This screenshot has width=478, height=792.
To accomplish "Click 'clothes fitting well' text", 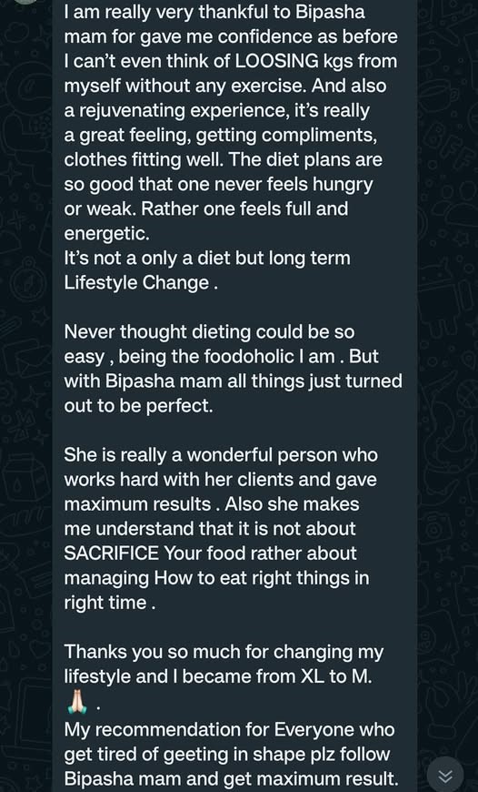I will pyautogui.click(x=144, y=159).
